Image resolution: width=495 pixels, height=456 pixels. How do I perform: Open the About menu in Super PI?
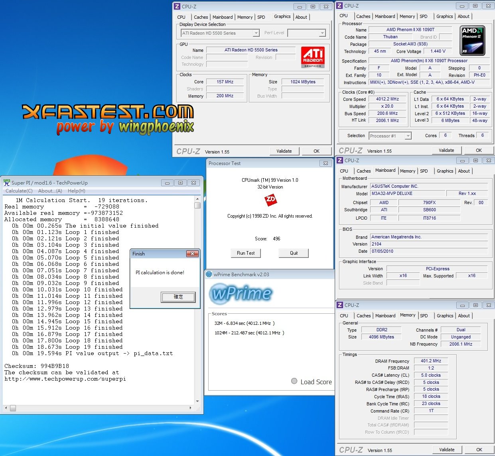point(50,191)
